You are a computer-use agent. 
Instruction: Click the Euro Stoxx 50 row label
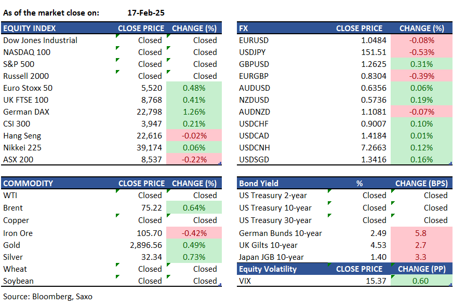point(28,88)
